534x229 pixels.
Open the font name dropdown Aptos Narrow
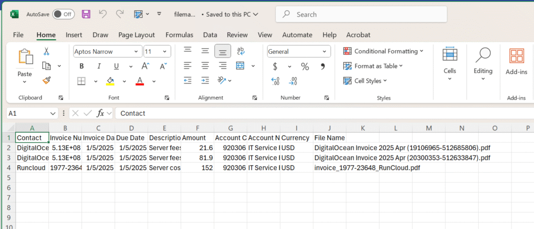137,52
